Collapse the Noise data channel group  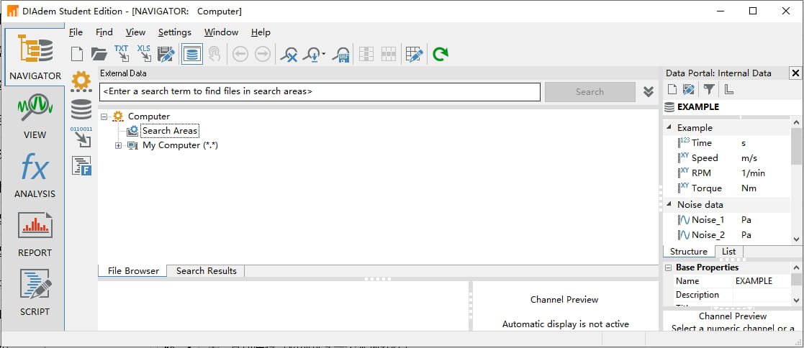[x=669, y=204]
